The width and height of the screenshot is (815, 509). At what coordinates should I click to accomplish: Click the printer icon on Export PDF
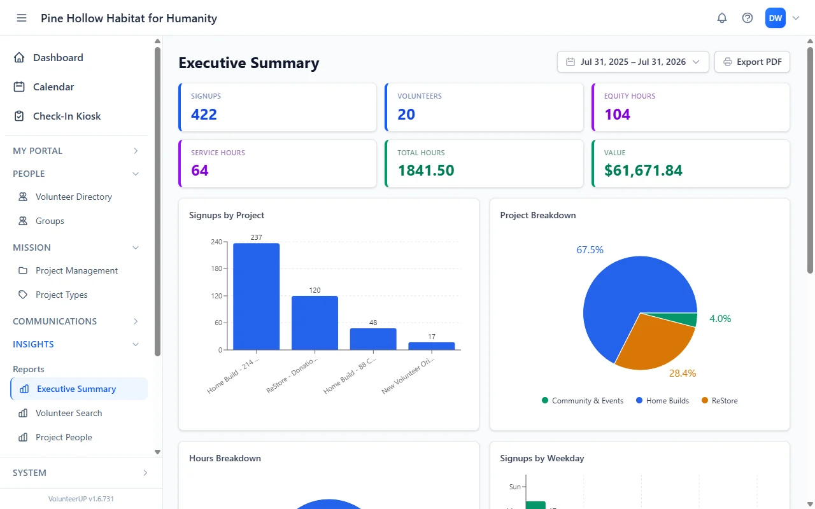(728, 62)
